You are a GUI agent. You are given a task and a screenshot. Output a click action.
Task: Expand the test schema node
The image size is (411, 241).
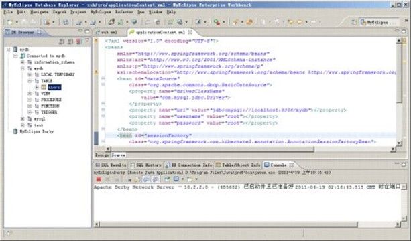(23, 125)
